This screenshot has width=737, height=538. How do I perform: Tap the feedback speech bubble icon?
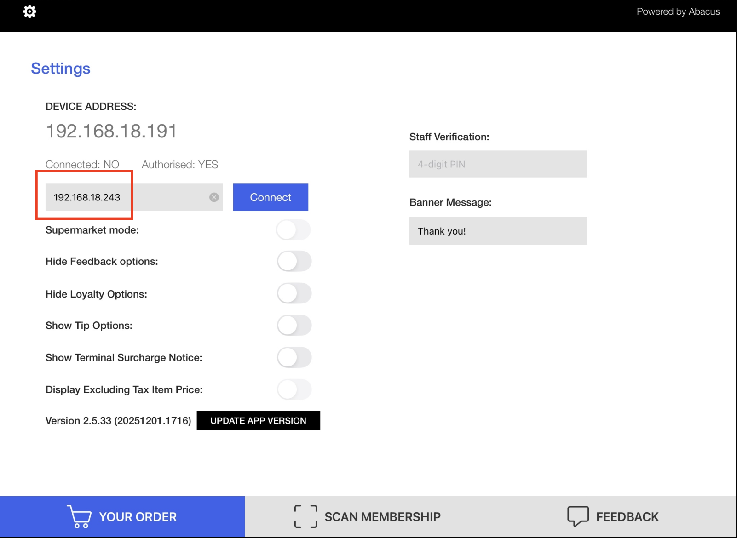[578, 516]
